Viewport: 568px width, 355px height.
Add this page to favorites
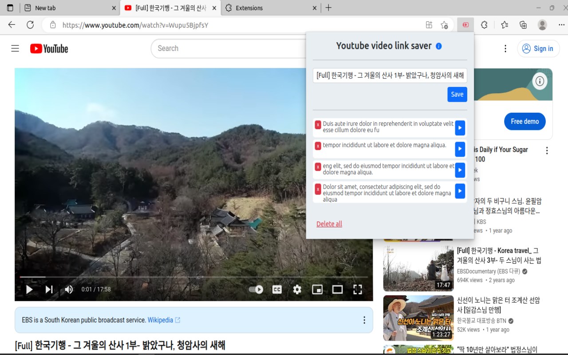[444, 25]
